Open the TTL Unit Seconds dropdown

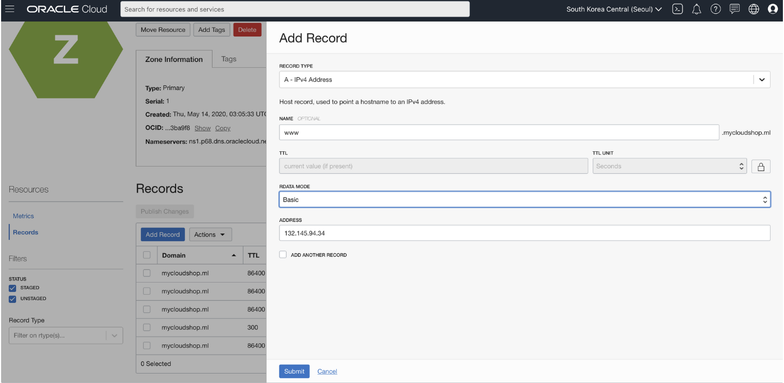pos(670,166)
